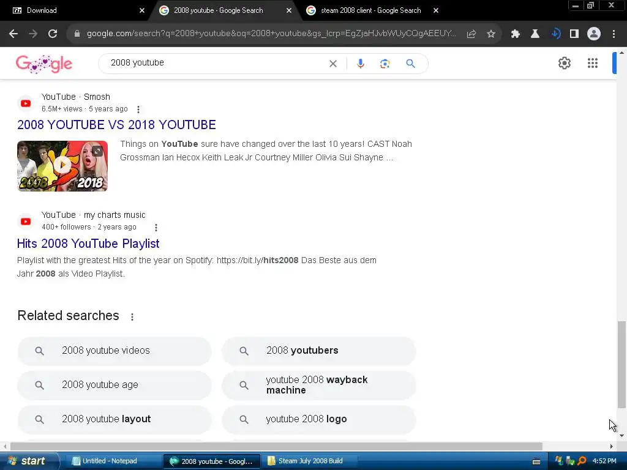Close the Download tab
Viewport: 627px width, 470px height.
coord(142,10)
